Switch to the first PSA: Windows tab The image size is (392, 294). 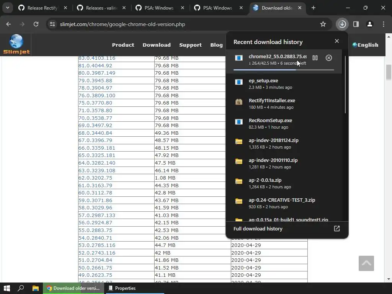(x=159, y=8)
